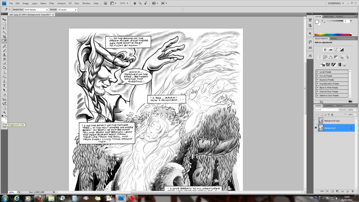Select the Crop tool
The image size is (359, 202).
pyautogui.click(x=4, y=37)
